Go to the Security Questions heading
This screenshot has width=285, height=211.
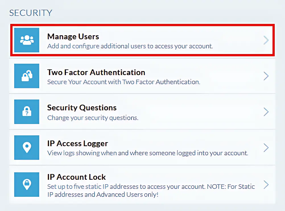tap(82, 108)
